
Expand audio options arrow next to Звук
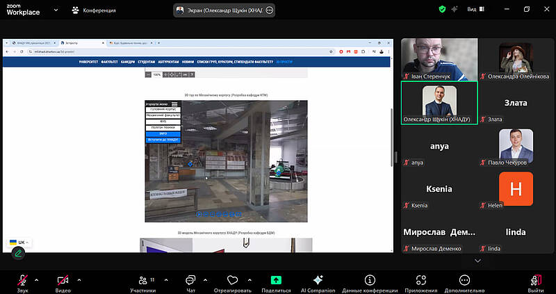tap(36, 279)
